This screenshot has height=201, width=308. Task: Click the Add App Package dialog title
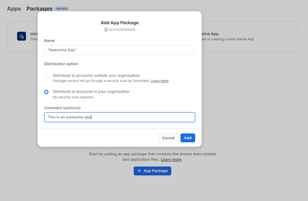pos(119,23)
